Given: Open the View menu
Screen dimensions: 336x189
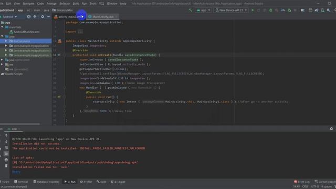Looking at the screenshot, I should click(x=17, y=4).
